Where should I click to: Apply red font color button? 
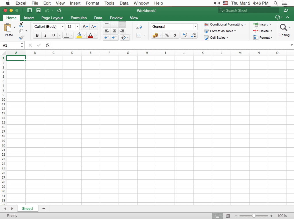(x=90, y=35)
